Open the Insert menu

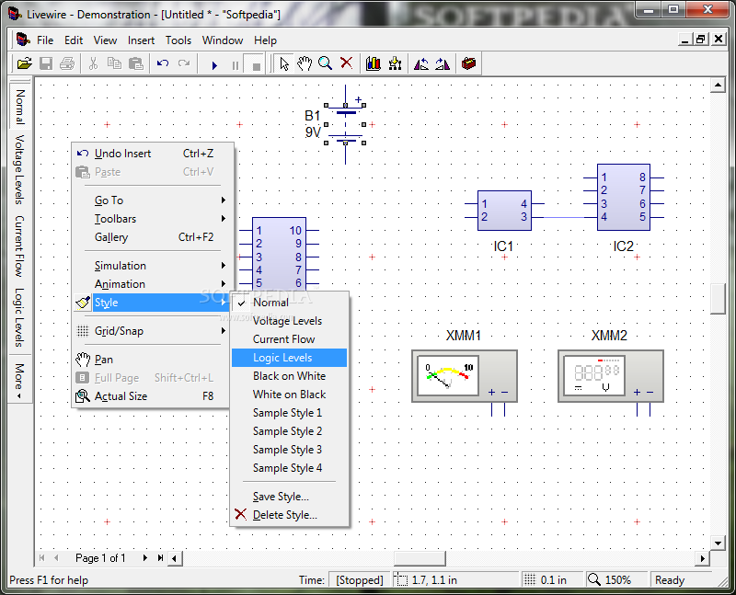point(141,40)
